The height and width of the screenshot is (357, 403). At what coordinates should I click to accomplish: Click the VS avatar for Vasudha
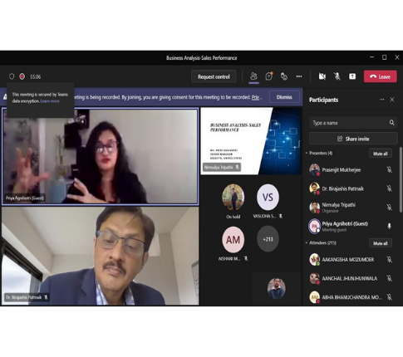coord(268,197)
